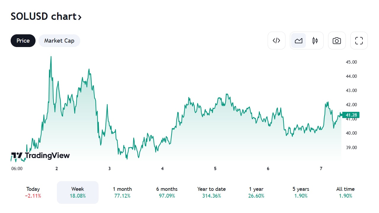379x213 pixels.
Task: Switch to Market Cap view
Action: (59, 41)
